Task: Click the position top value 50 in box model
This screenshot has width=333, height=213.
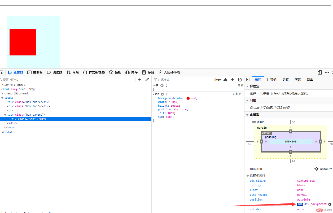Action: click(293, 122)
